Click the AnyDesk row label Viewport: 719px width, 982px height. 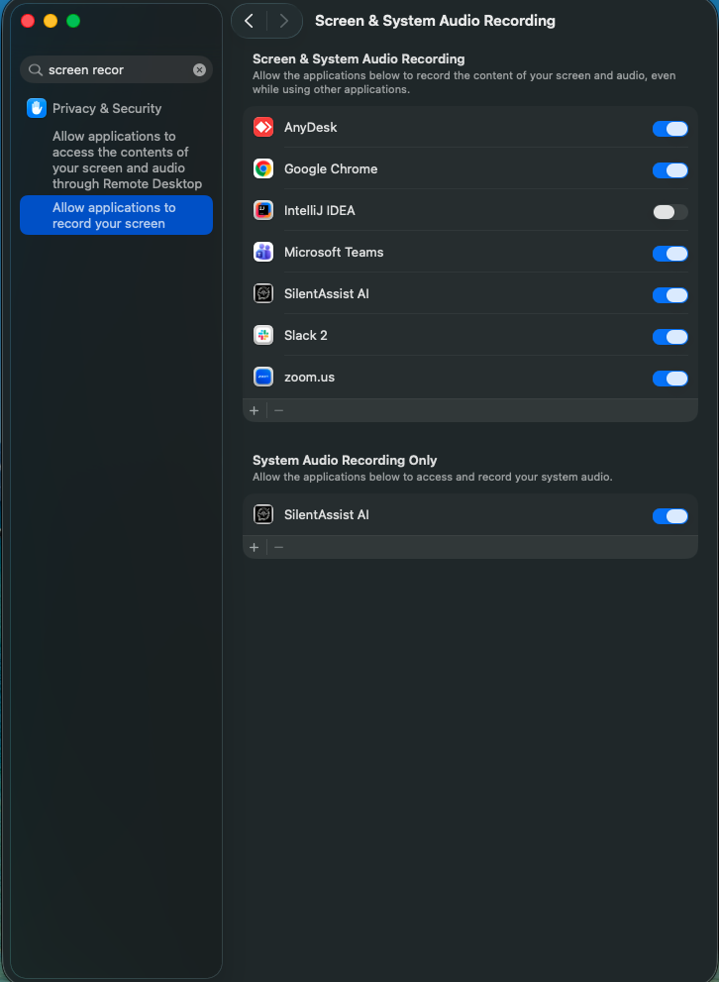[x=310, y=127]
